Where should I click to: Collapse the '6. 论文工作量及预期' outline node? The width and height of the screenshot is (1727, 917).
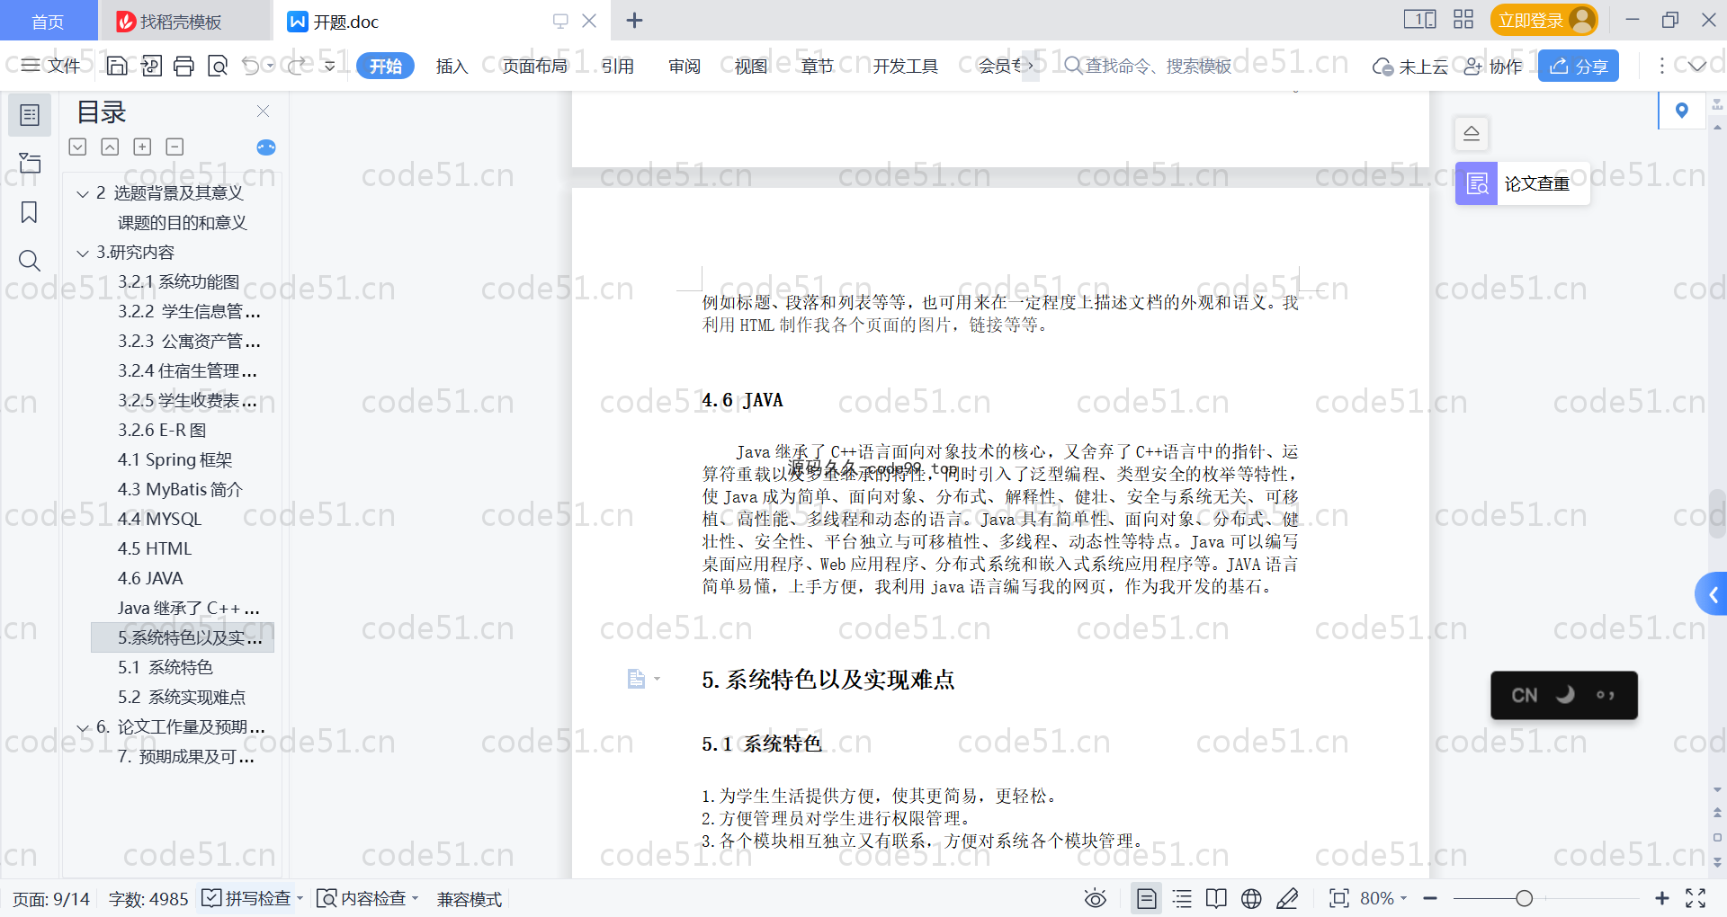click(x=83, y=727)
